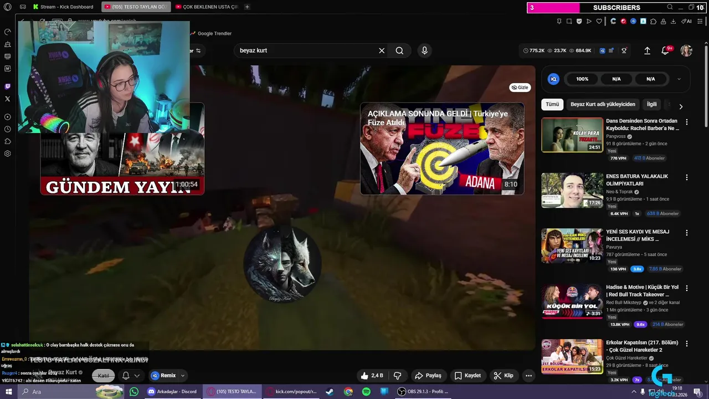Click the heart bookmark icon in address bar

(x=599, y=21)
